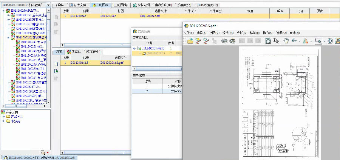This screenshot has height=160, width=340.
Task: Select the text cursor selection tool
Action: coord(276,41)
